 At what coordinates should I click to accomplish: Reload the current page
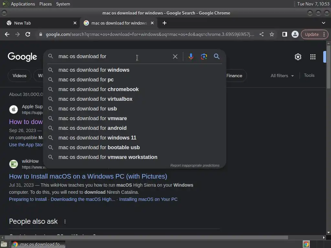coord(28,34)
